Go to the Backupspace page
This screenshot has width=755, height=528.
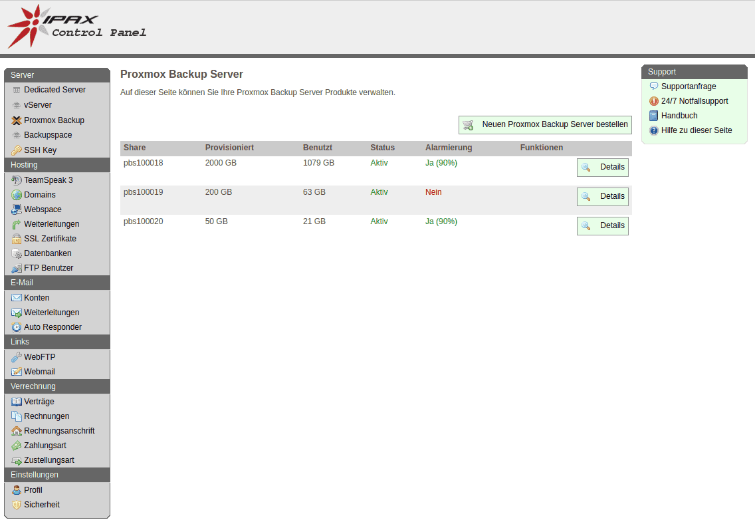pyautogui.click(x=48, y=135)
